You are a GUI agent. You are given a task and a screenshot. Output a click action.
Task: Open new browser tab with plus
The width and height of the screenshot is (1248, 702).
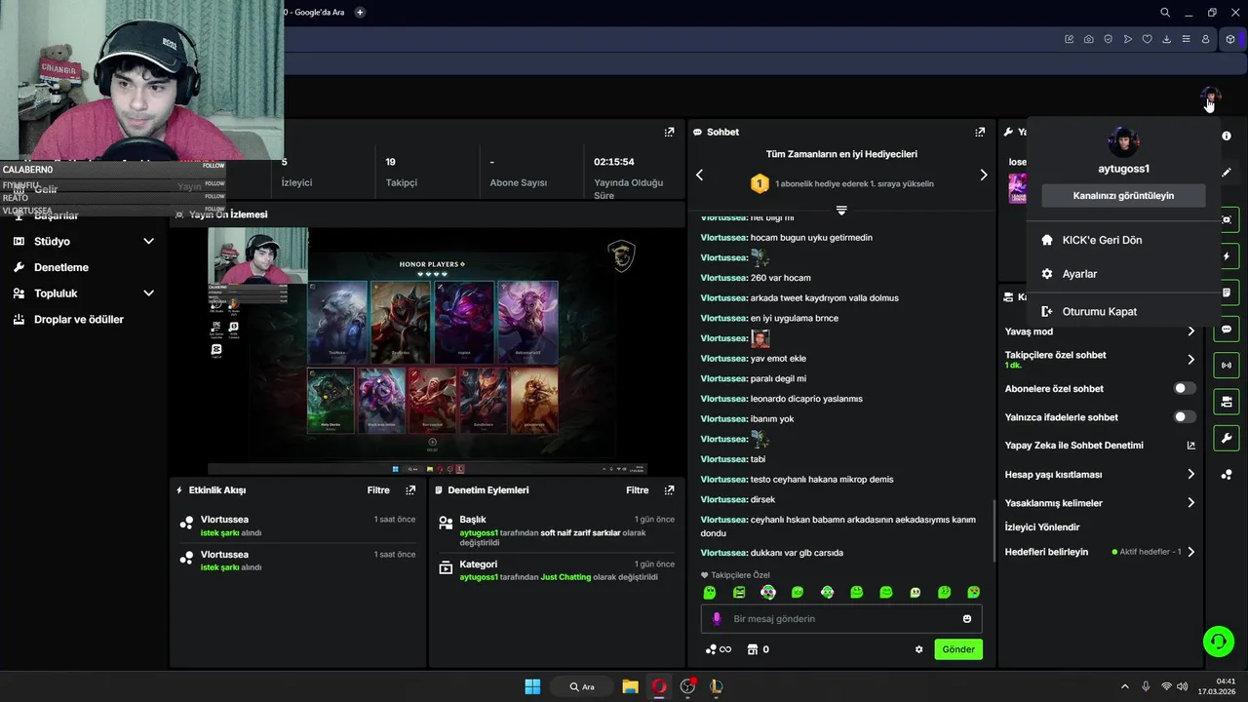click(360, 12)
